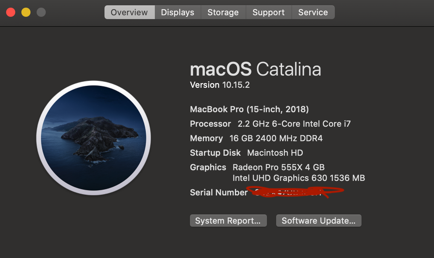434x258 pixels.
Task: Click the System Report button
Action: (228, 221)
